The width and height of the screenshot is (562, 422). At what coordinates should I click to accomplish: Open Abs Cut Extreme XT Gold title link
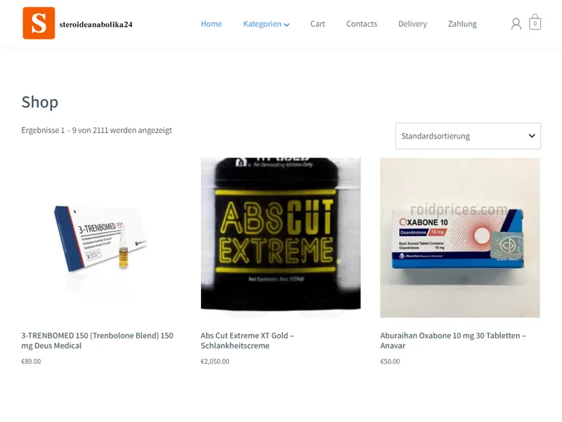point(247,340)
